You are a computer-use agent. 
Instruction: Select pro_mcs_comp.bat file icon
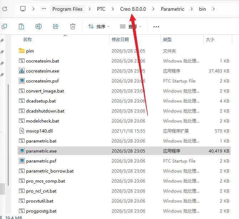coord(22,181)
